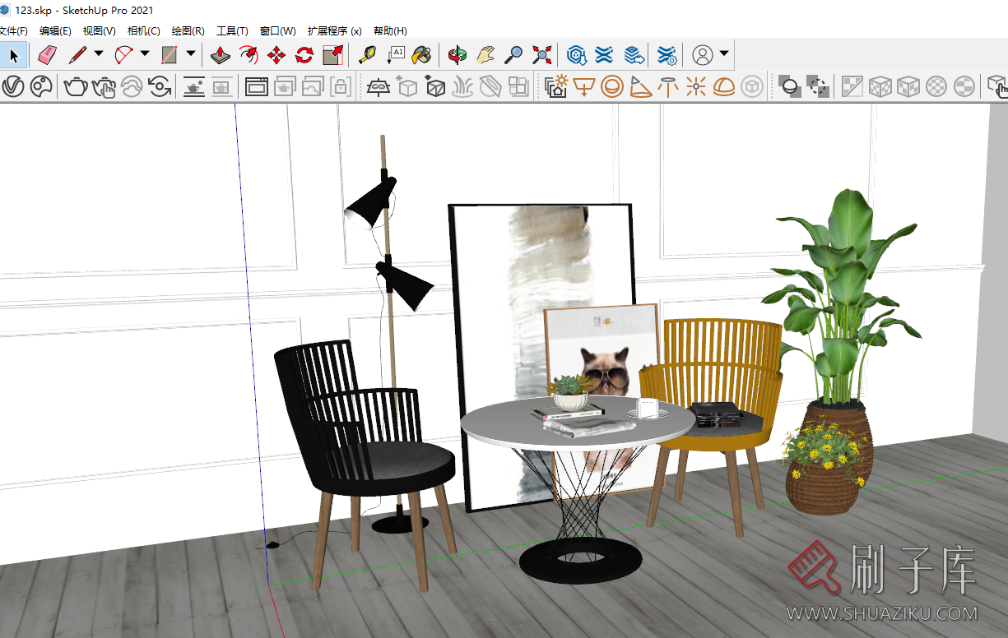Choose the Rotate tool
Viewport: 1008px width, 638px height.
click(304, 54)
